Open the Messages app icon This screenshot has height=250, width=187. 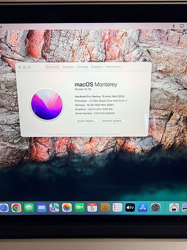(x=29, y=208)
